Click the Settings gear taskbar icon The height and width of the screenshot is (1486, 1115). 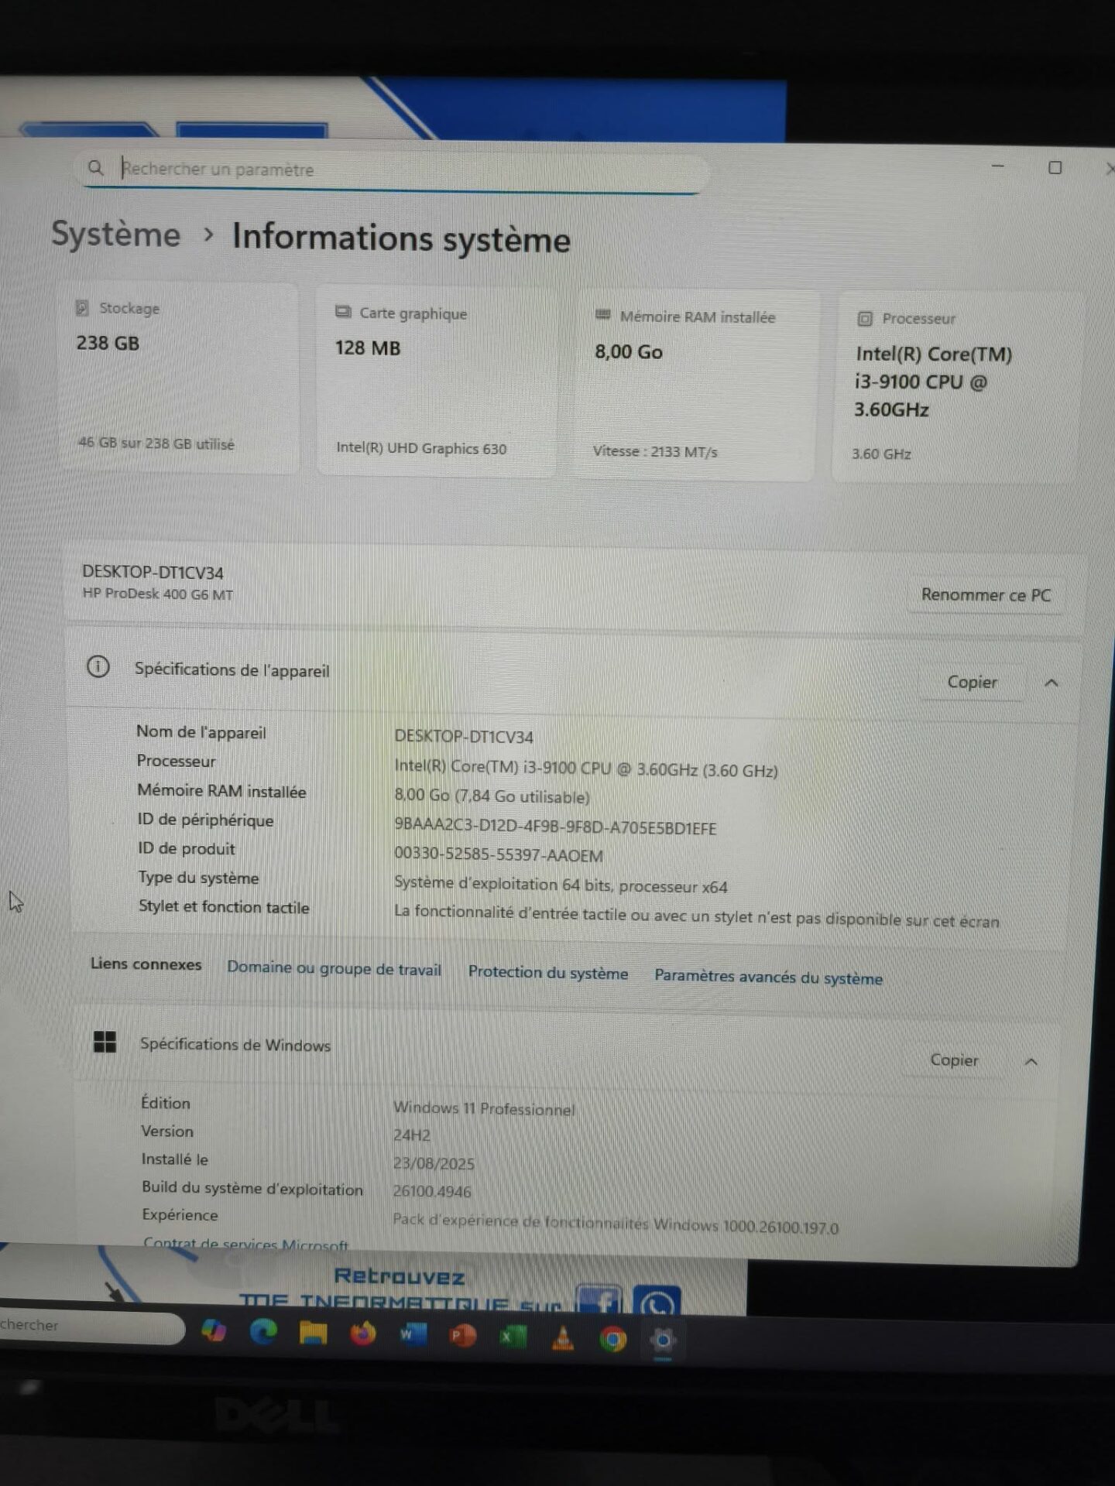coord(663,1340)
